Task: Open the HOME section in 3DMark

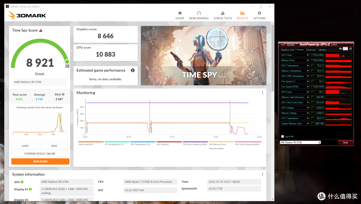Action: (180, 15)
